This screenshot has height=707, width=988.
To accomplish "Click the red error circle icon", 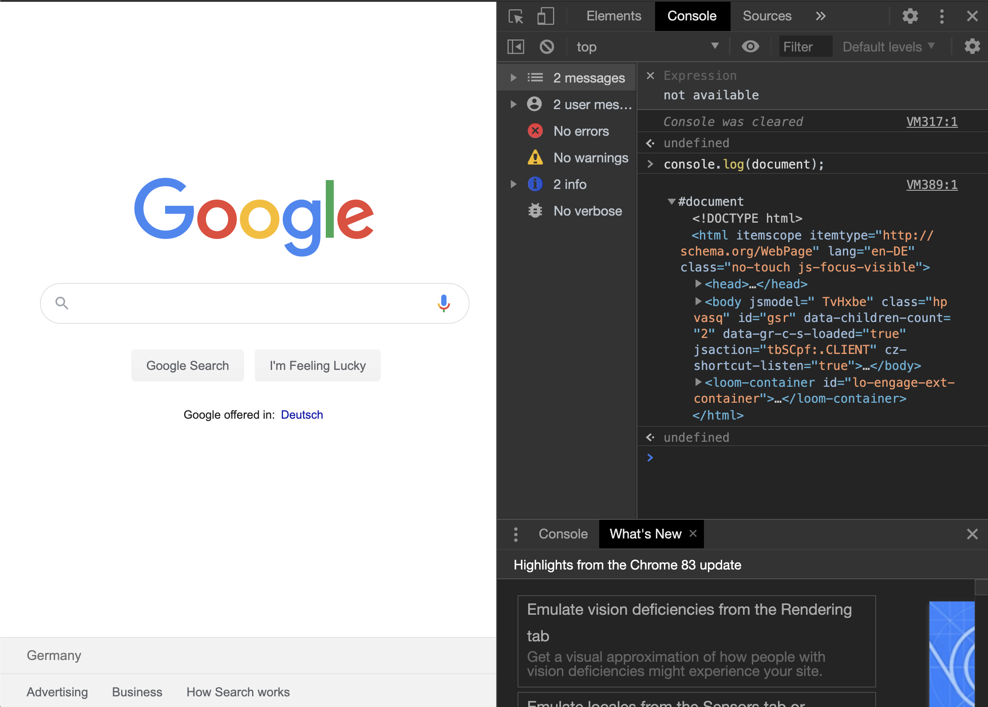I will (x=535, y=131).
